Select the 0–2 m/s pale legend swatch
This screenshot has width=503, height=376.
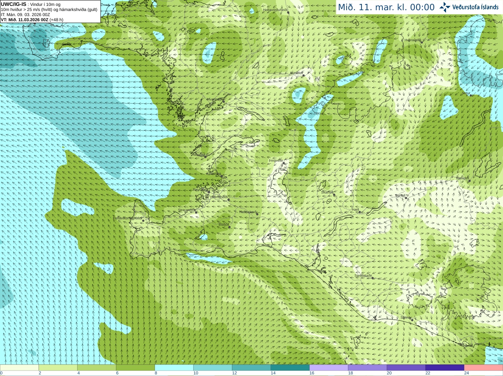[19, 368]
